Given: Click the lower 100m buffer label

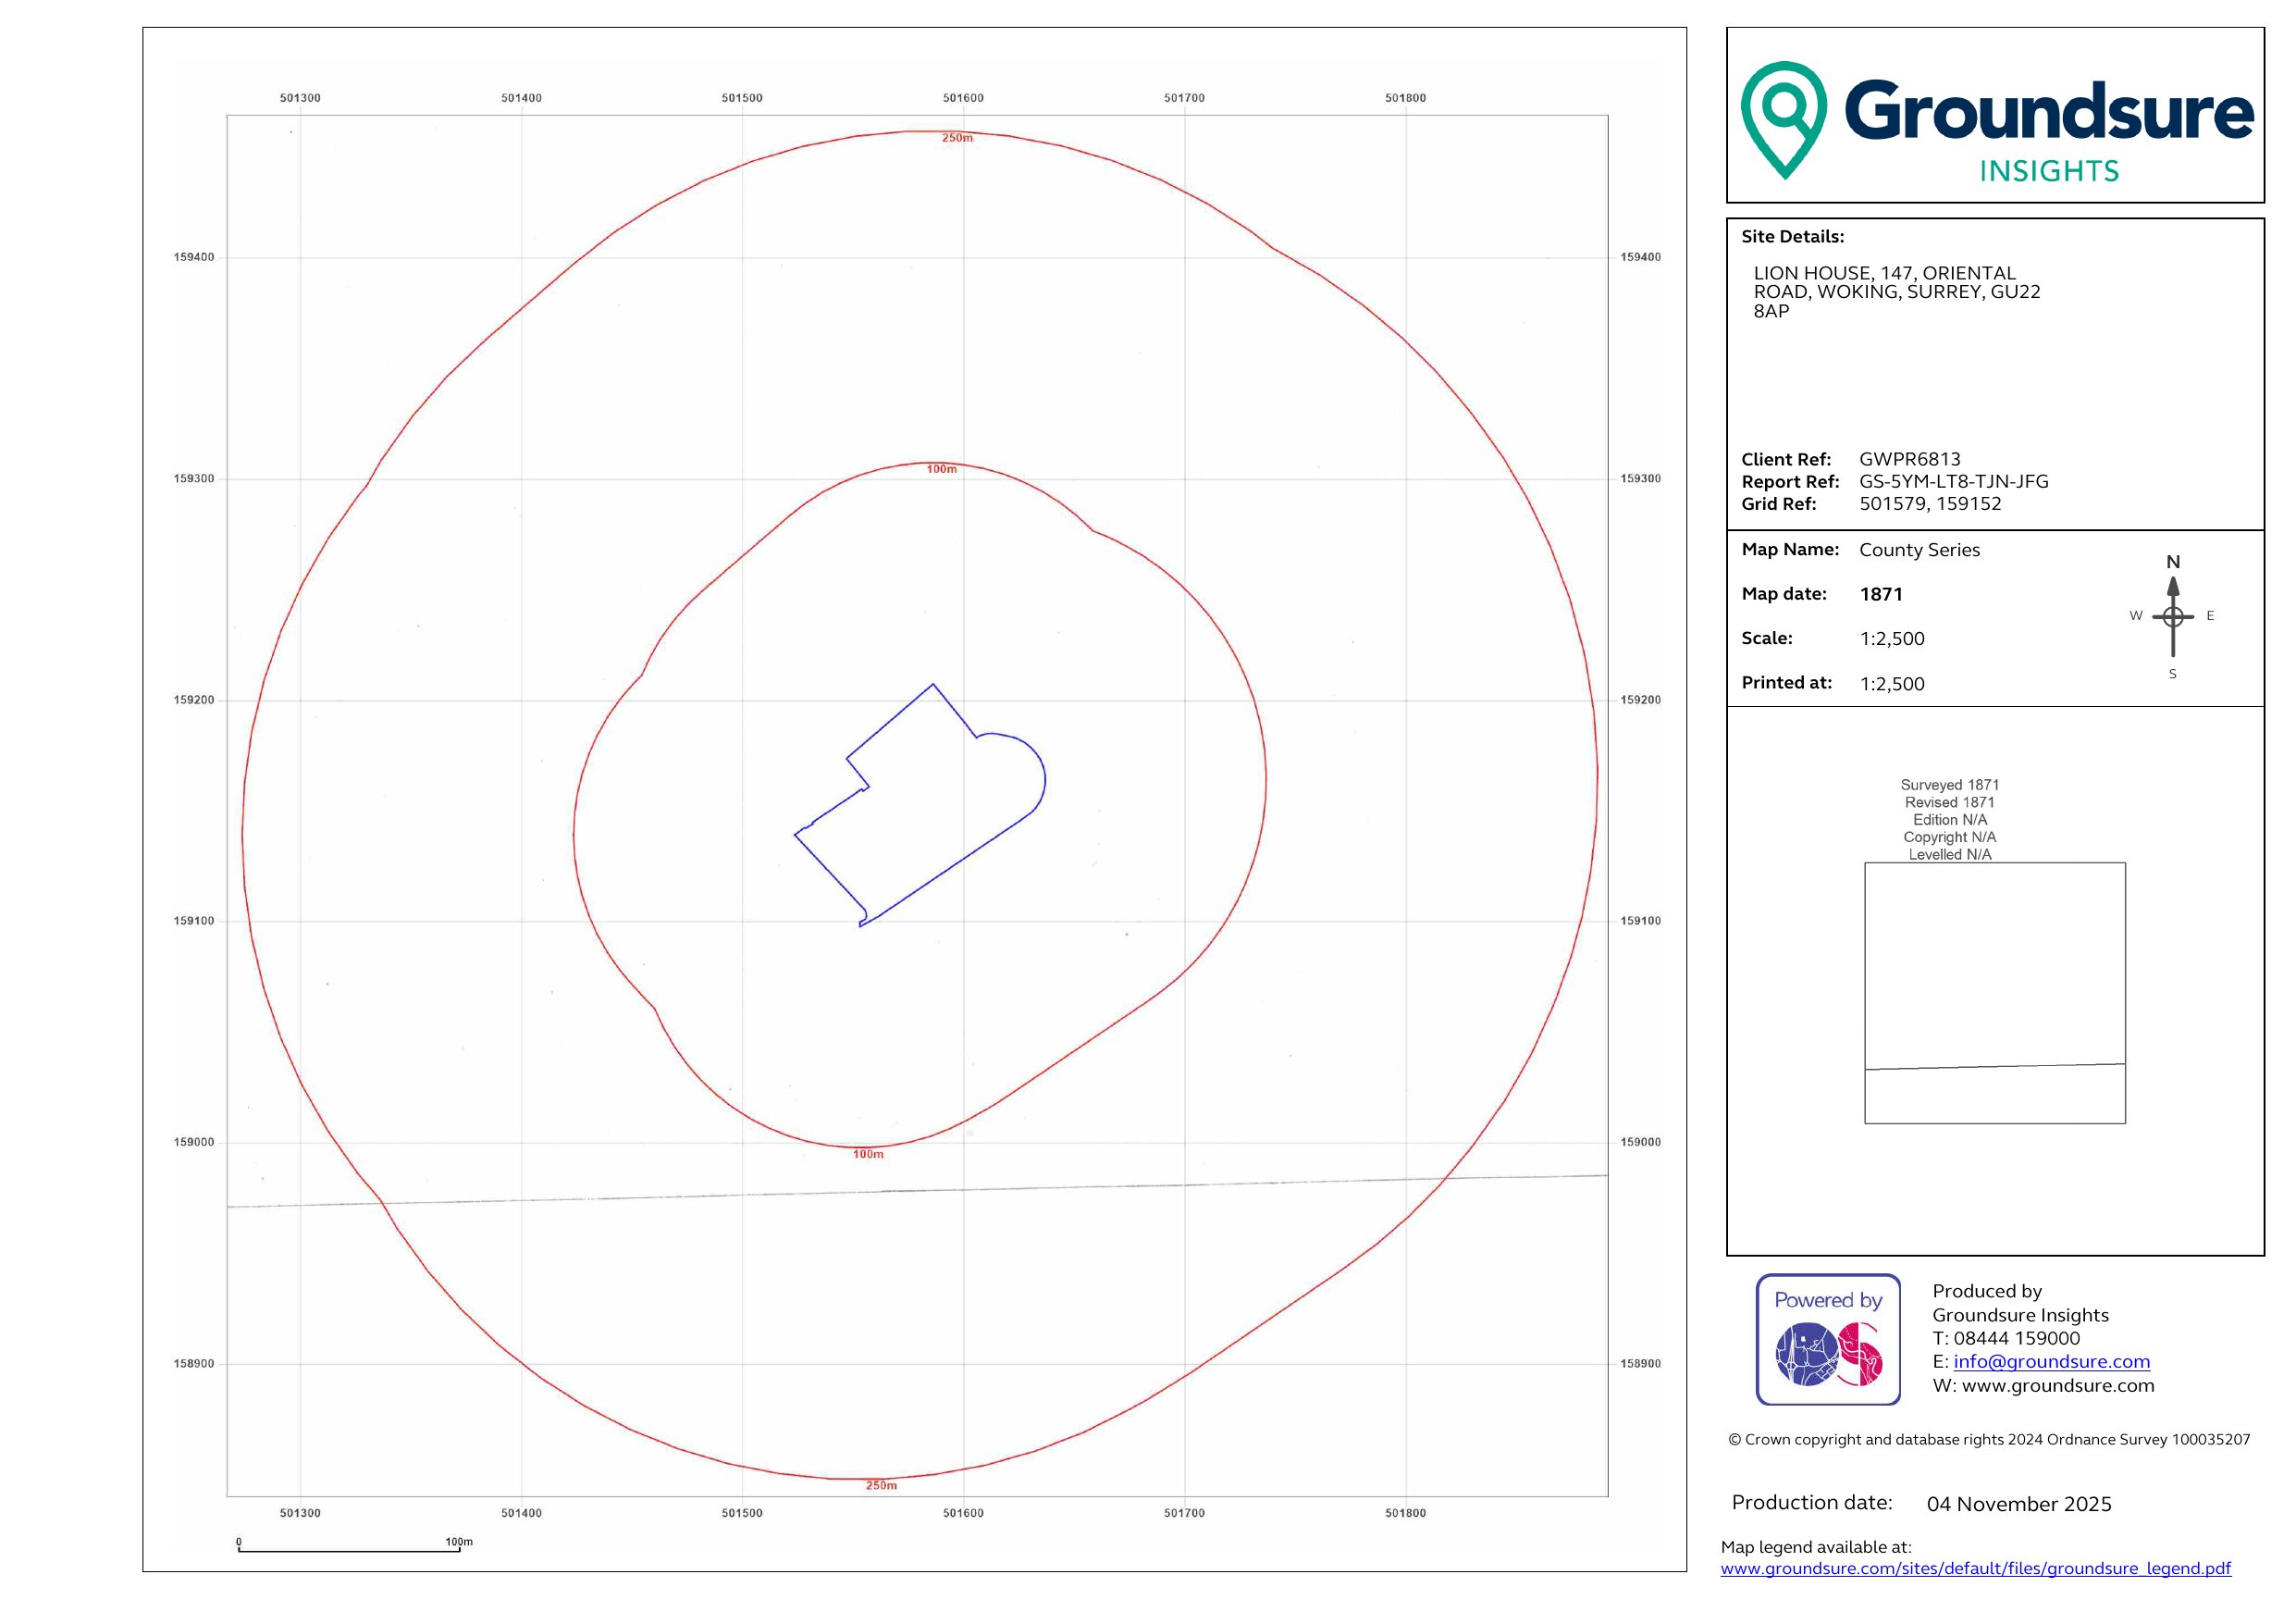Looking at the screenshot, I should (868, 1154).
